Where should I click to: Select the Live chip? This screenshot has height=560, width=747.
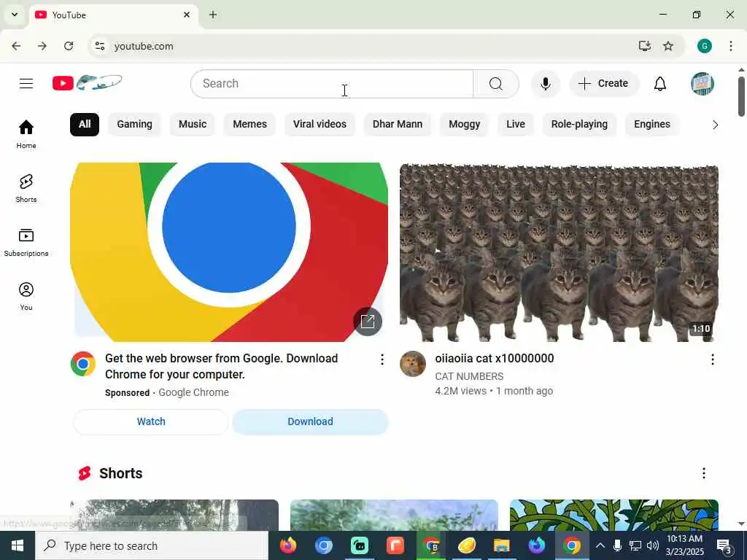516,124
